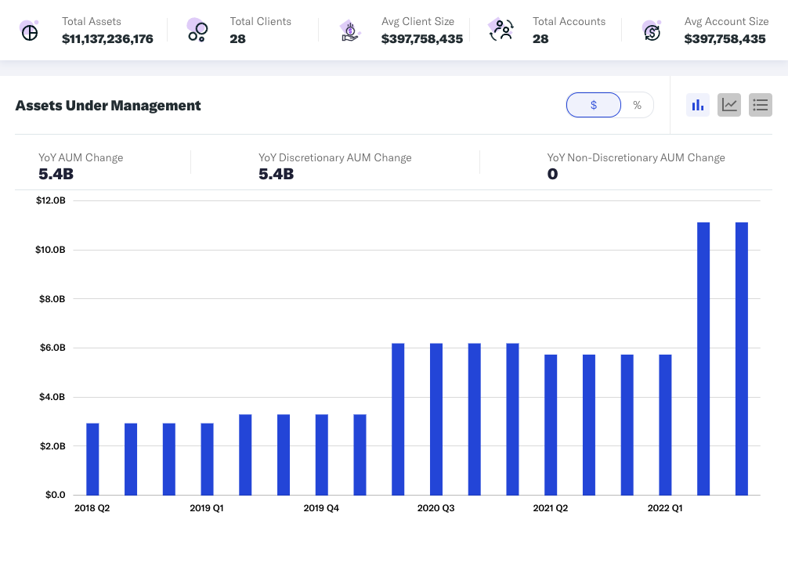Image resolution: width=788 pixels, height=577 pixels.
Task: Click the YoY AUM Change value
Action: (x=56, y=174)
